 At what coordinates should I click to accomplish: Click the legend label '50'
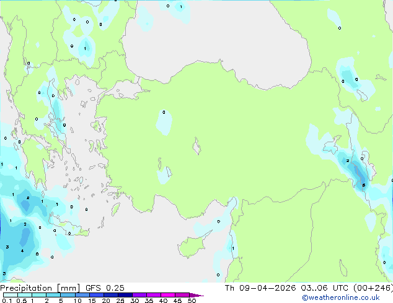click(x=192, y=301)
